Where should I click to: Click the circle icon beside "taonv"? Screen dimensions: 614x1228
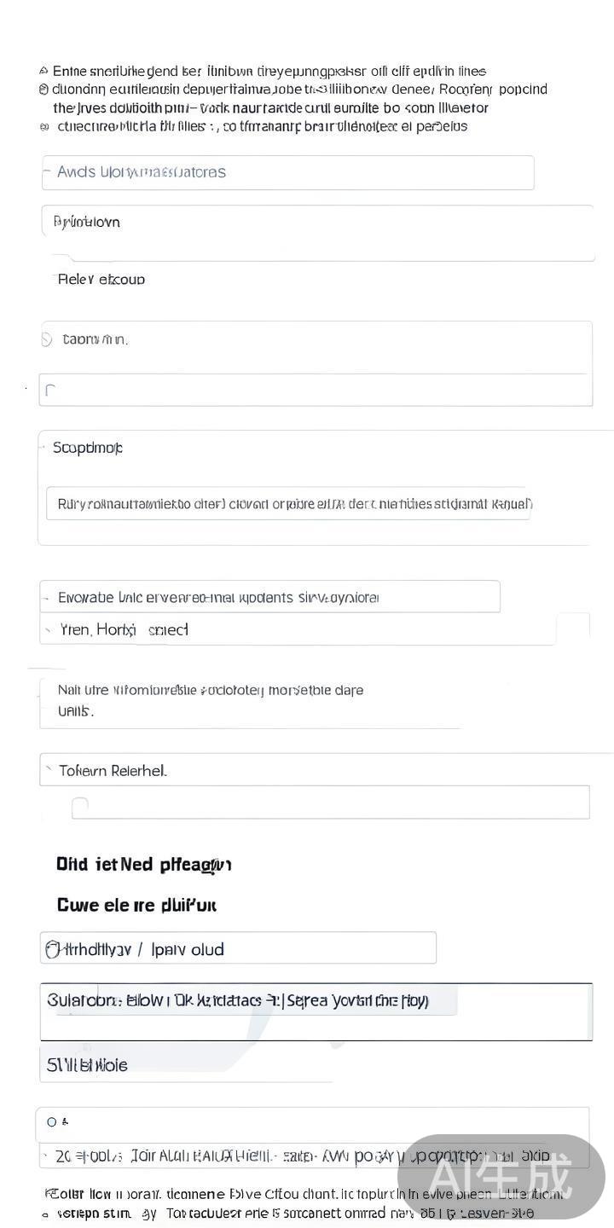(47, 339)
